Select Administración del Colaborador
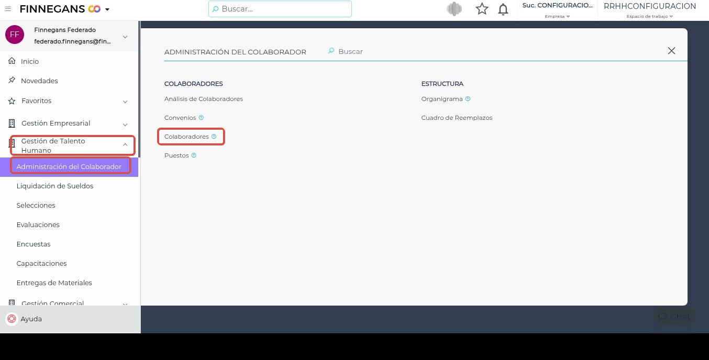 (x=69, y=166)
